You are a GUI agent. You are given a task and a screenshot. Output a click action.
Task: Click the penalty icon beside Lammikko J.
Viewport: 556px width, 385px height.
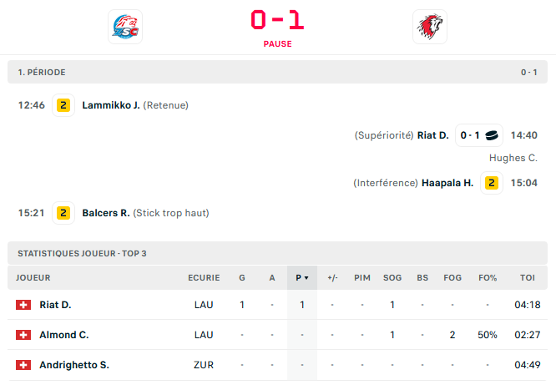click(x=63, y=105)
